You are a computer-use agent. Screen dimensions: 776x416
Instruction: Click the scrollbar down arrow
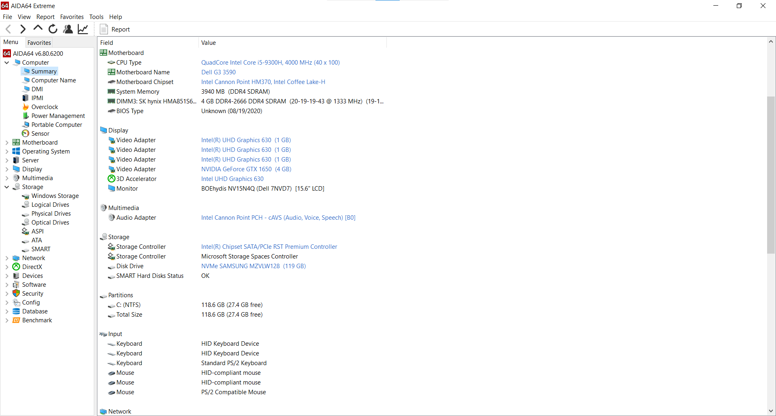[x=771, y=411]
